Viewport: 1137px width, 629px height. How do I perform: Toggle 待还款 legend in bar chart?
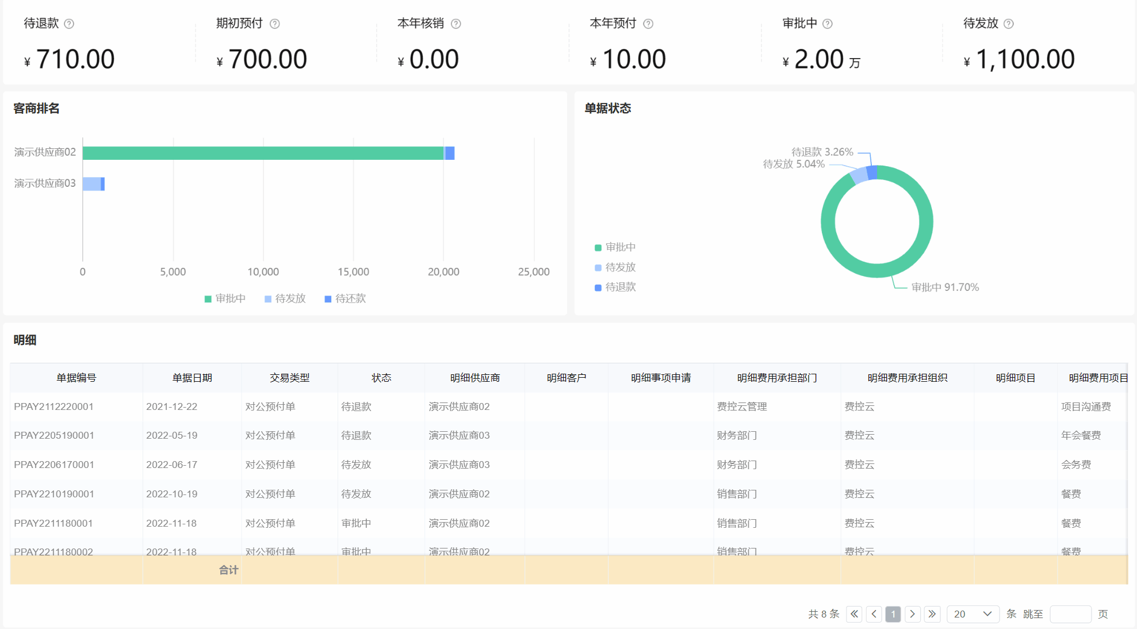[x=345, y=298]
